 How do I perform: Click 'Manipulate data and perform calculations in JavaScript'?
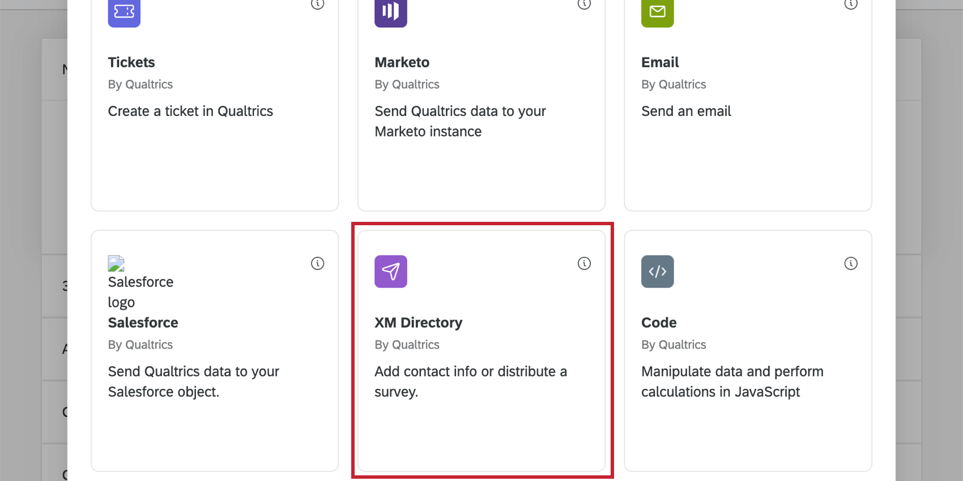pyautogui.click(x=732, y=381)
